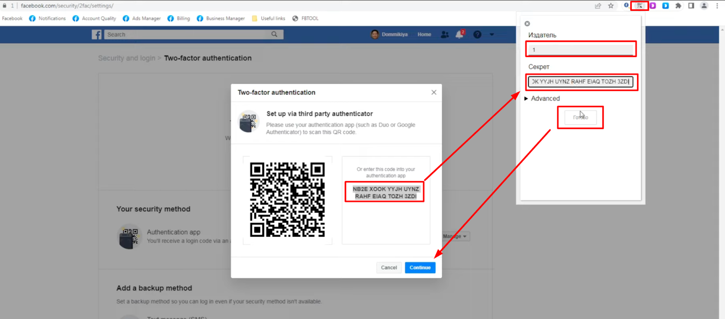Open the blue Facebook extension icon

(x=626, y=5)
